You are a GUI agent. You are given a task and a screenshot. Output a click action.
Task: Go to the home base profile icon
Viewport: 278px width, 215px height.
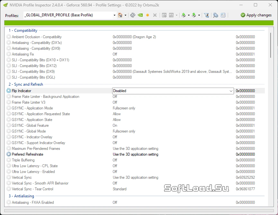[120, 15]
